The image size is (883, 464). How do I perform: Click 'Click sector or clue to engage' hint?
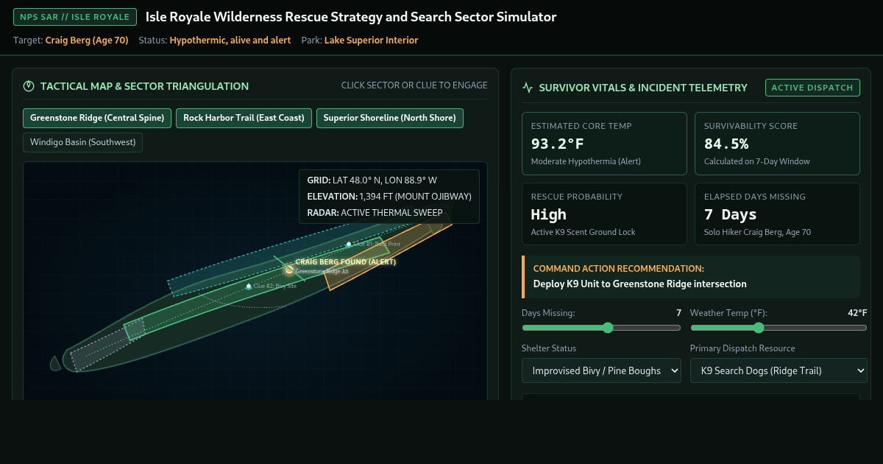(414, 85)
